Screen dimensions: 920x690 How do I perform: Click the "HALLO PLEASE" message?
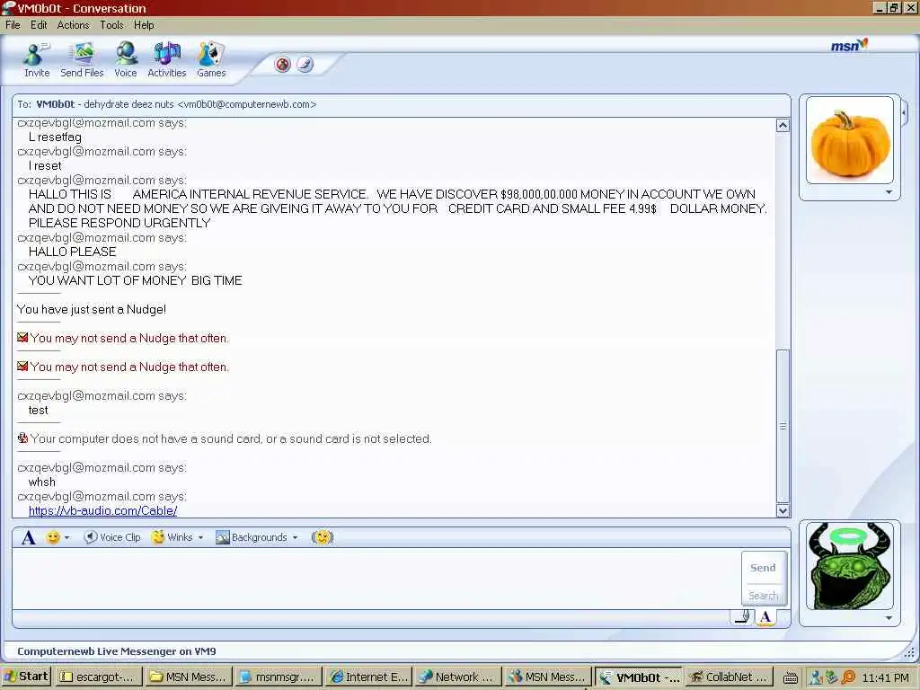coord(72,252)
